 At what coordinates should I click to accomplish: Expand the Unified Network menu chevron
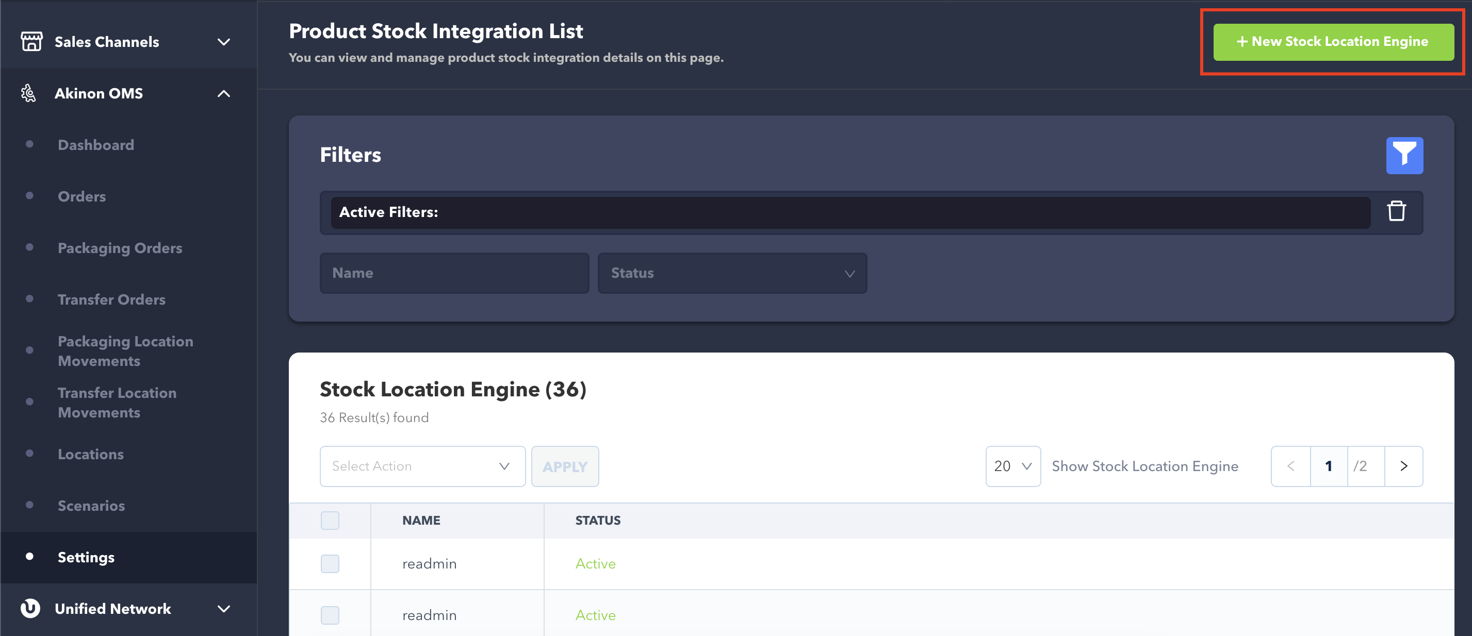(x=224, y=608)
